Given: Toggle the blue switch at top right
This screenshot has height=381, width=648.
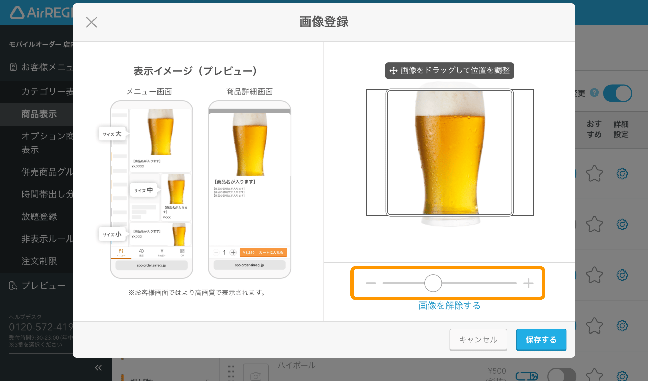Looking at the screenshot, I should pos(618,93).
